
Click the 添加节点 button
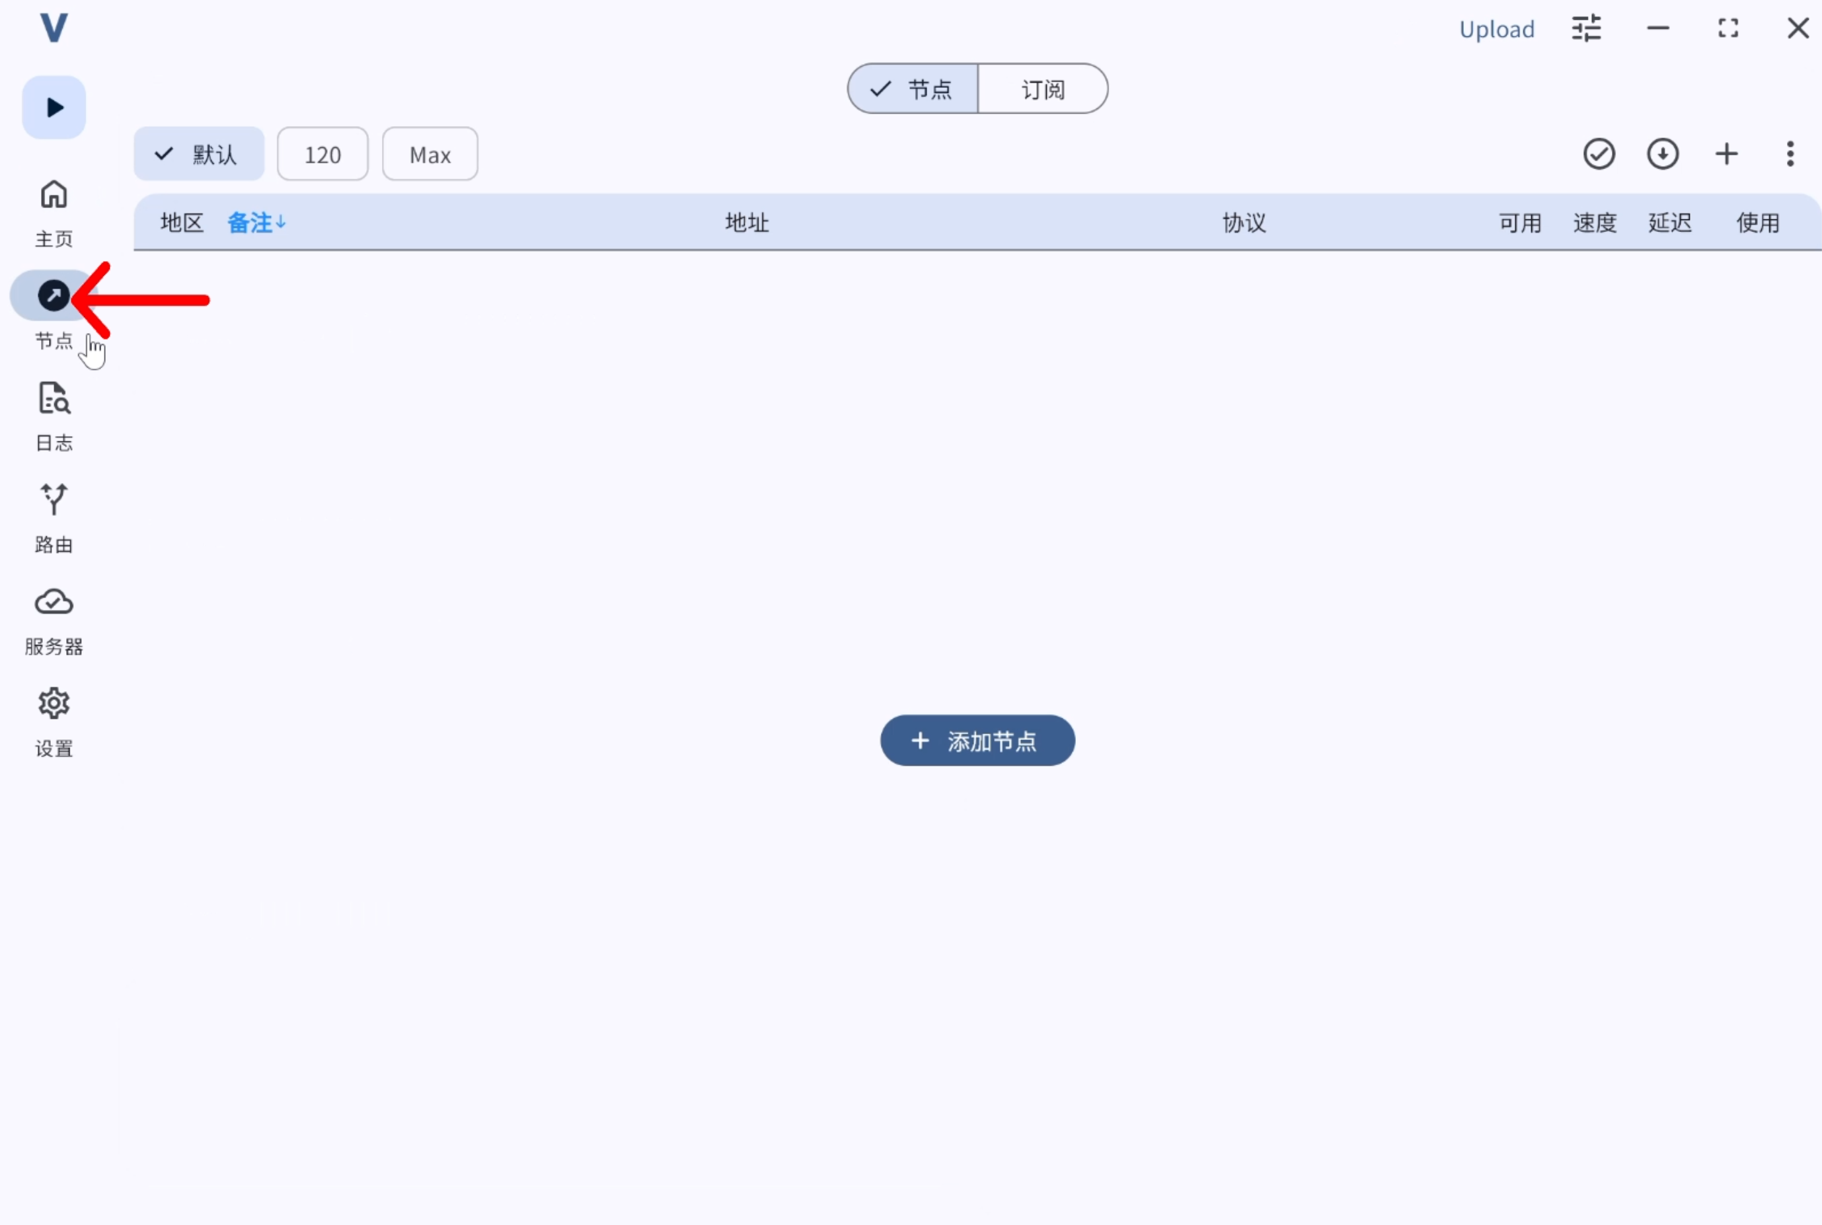tap(977, 741)
